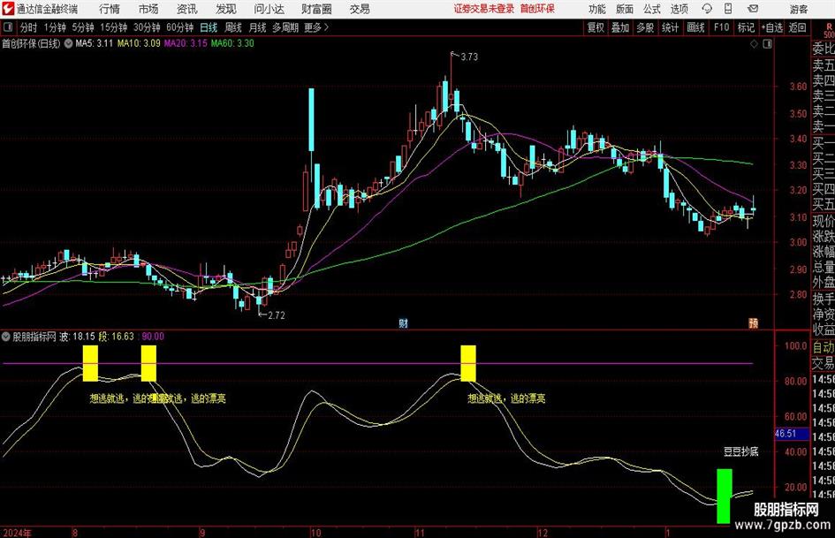Switch to 15分钟 period tab
This screenshot has width=835, height=538.
pyautogui.click(x=114, y=27)
